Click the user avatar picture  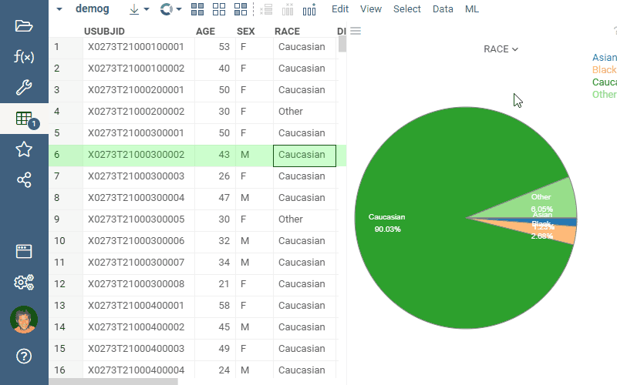pyautogui.click(x=24, y=320)
